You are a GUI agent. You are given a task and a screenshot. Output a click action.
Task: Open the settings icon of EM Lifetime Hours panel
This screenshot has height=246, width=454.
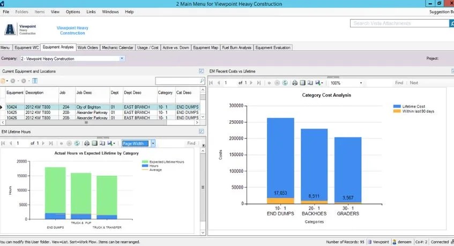pyautogui.click(x=201, y=132)
